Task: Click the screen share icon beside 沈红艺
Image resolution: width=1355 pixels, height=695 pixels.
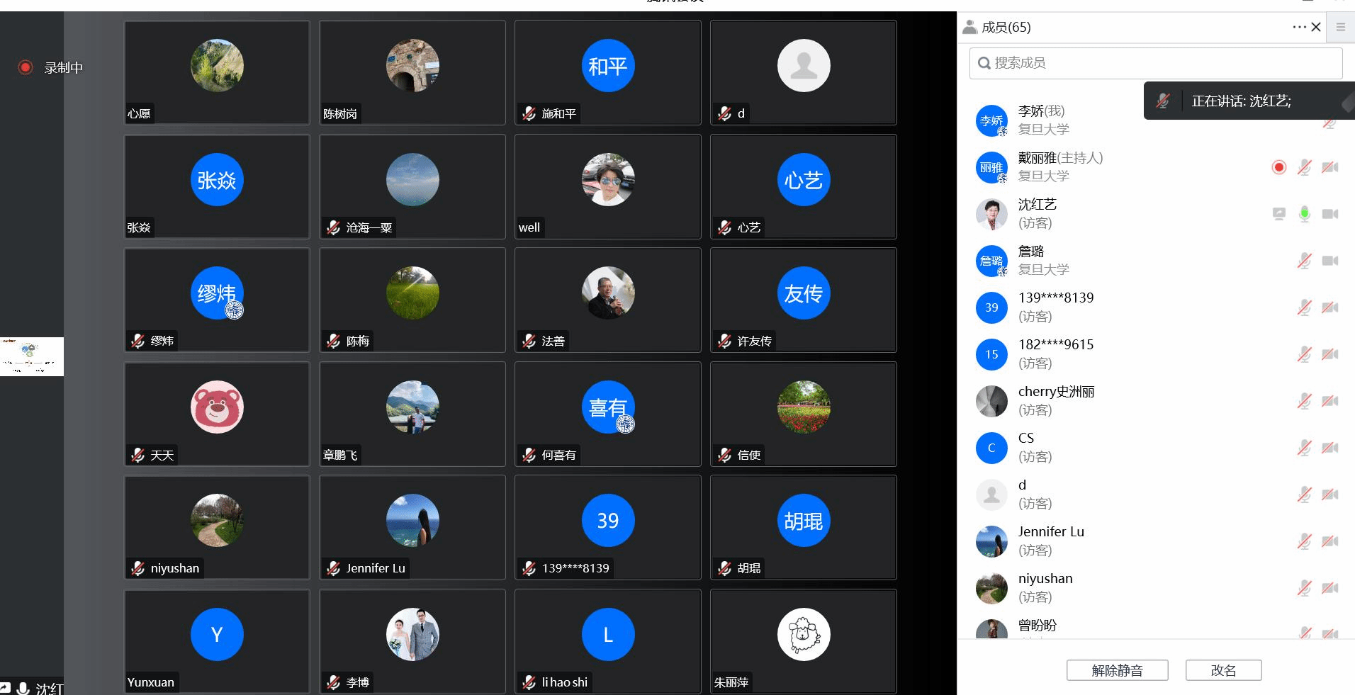Action: [1278, 214]
